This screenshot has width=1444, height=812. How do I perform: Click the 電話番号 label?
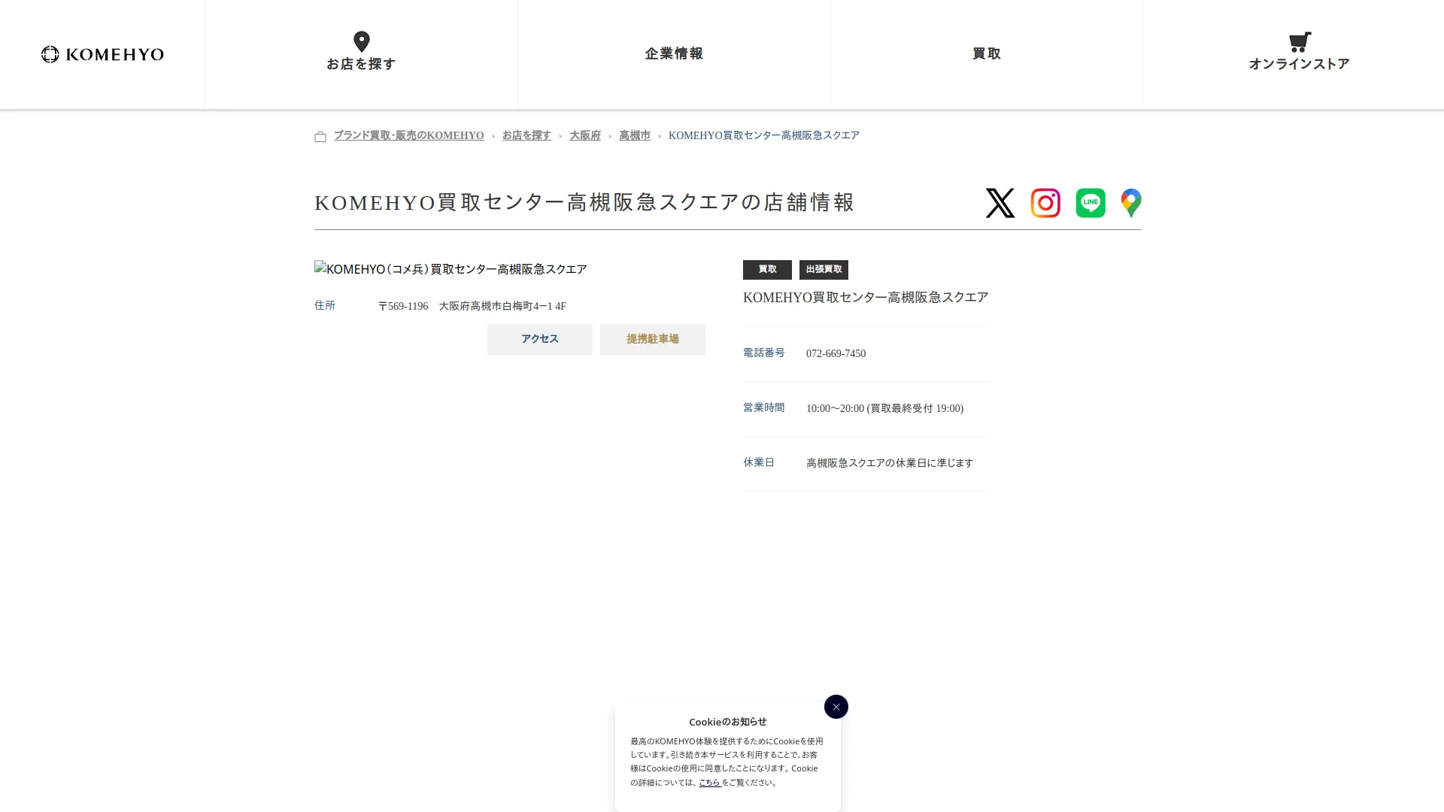tap(764, 353)
